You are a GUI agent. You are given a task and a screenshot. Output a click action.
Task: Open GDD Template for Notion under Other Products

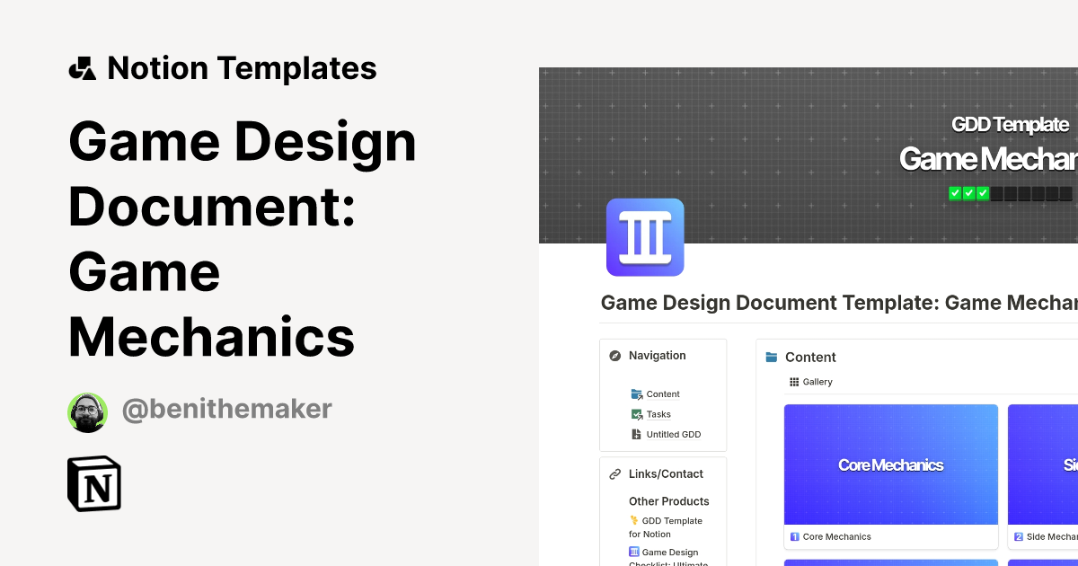click(669, 526)
